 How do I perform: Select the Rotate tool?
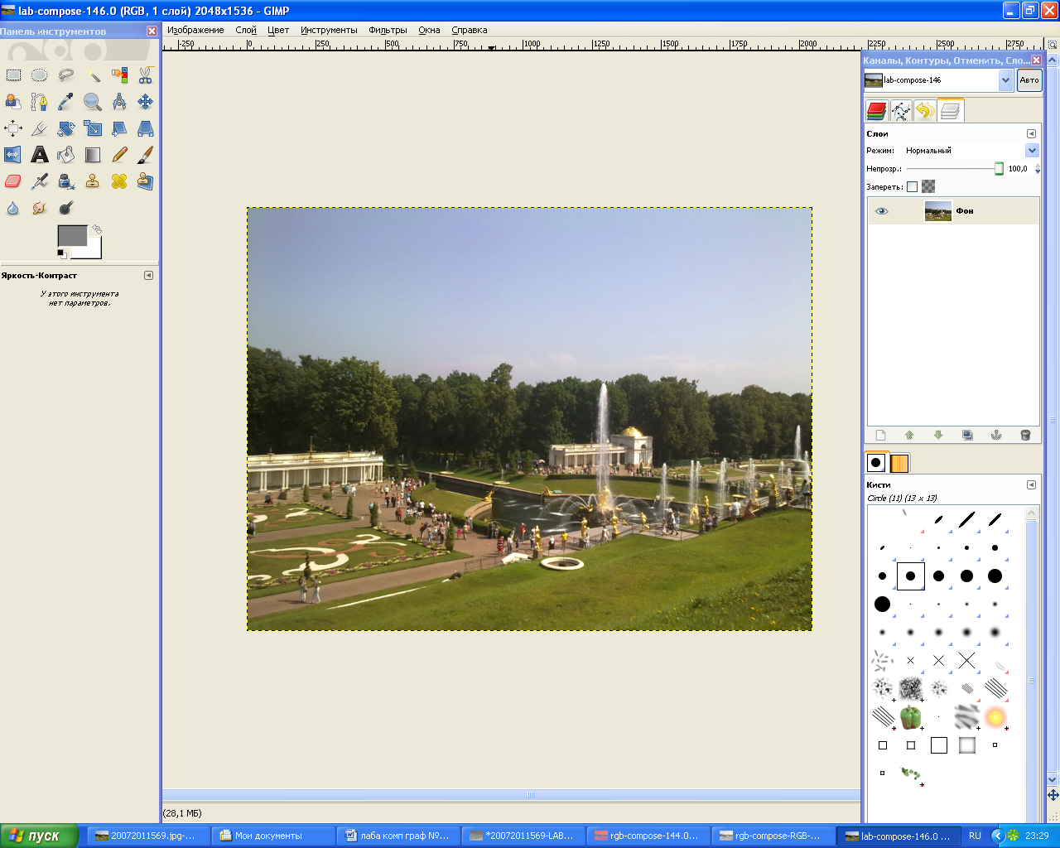click(65, 128)
